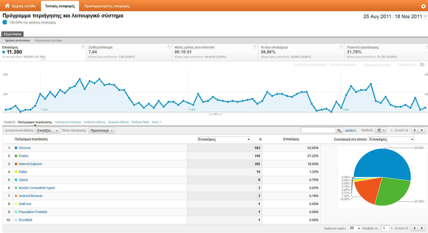Collapse the chart using handle below the graph

pos(215,114)
